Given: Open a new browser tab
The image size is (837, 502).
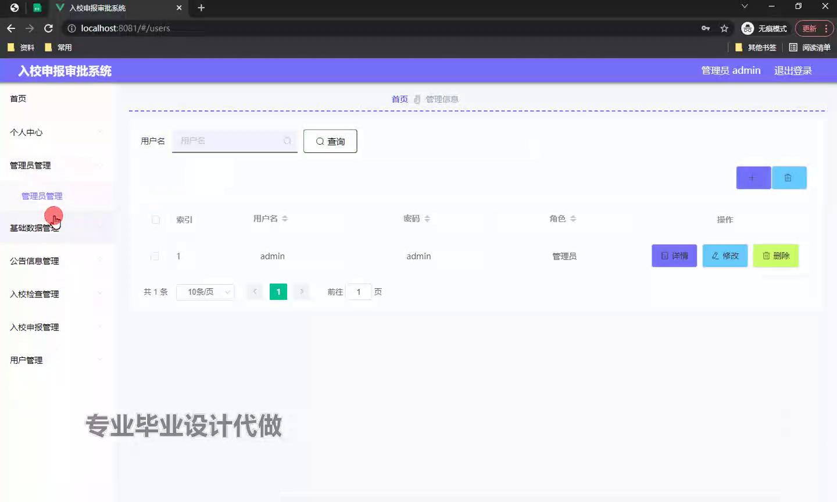Looking at the screenshot, I should 201,8.
